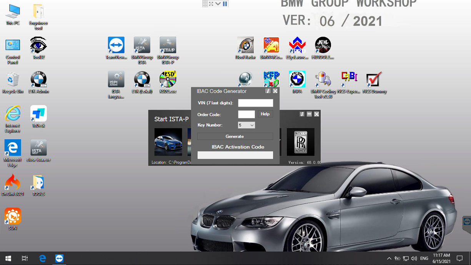Open Internet Explorer desktop shortcut
This screenshot has height=265, width=471.
click(13, 119)
